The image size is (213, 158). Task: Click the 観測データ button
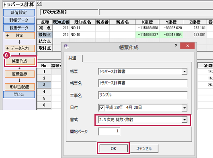pos(19,28)
